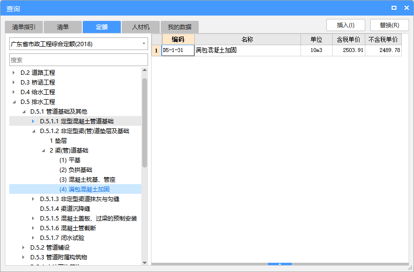Screen dimensions: 414x272
Task: Expand the D.4 给水工程 node arrow
Action: coord(14,92)
